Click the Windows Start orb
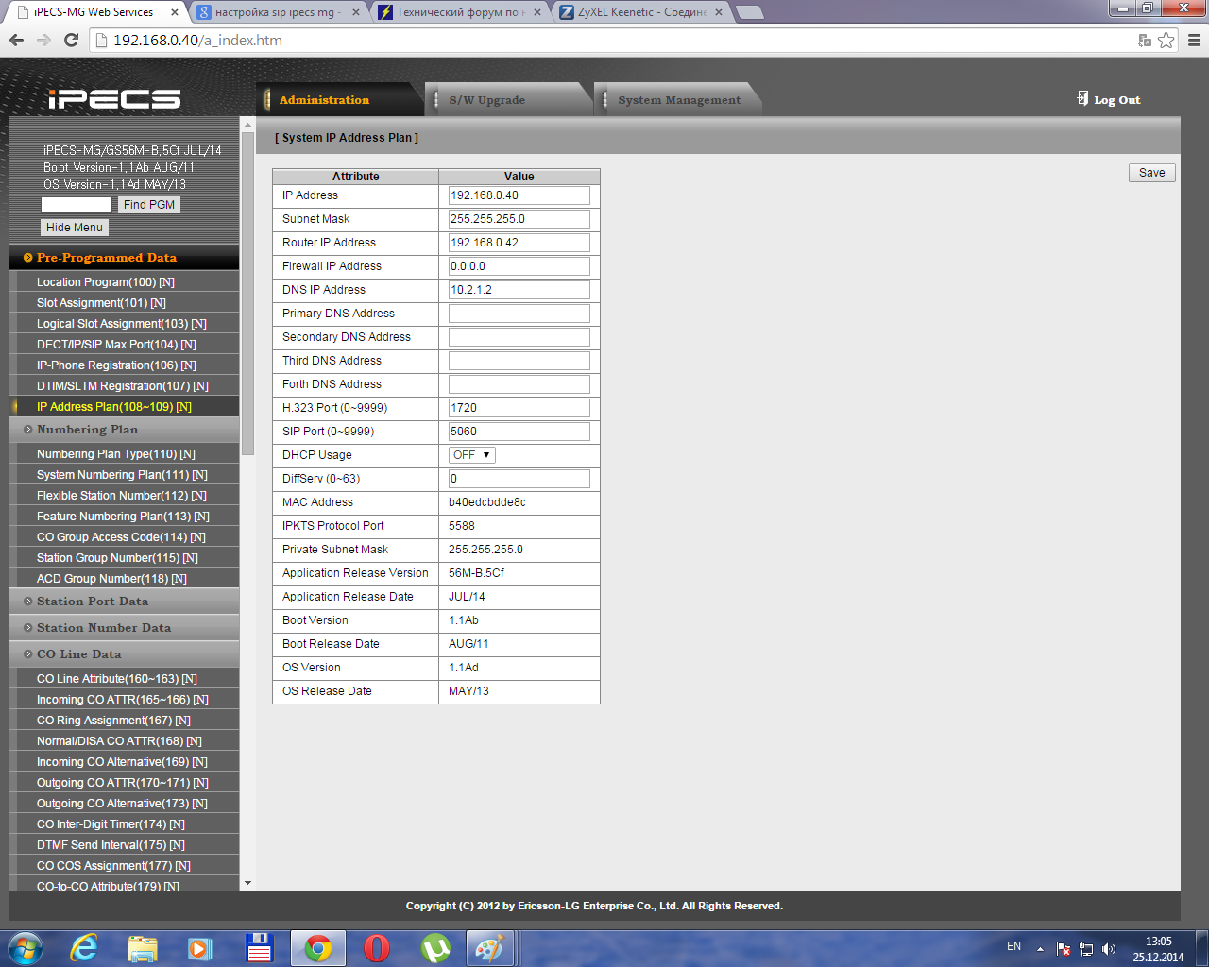This screenshot has width=1209, height=967. click(x=25, y=947)
